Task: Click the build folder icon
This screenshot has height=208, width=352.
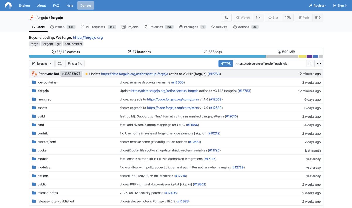Action: coord(34,116)
